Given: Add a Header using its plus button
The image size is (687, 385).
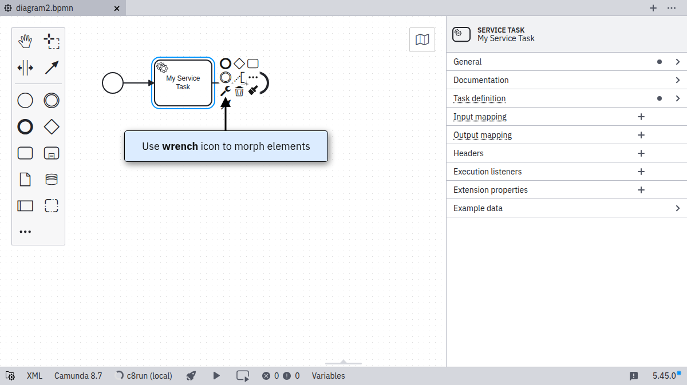Looking at the screenshot, I should click(641, 153).
